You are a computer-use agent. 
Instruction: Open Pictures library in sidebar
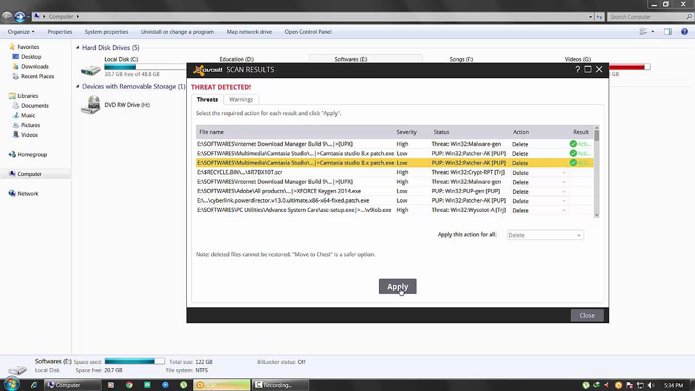(x=30, y=125)
